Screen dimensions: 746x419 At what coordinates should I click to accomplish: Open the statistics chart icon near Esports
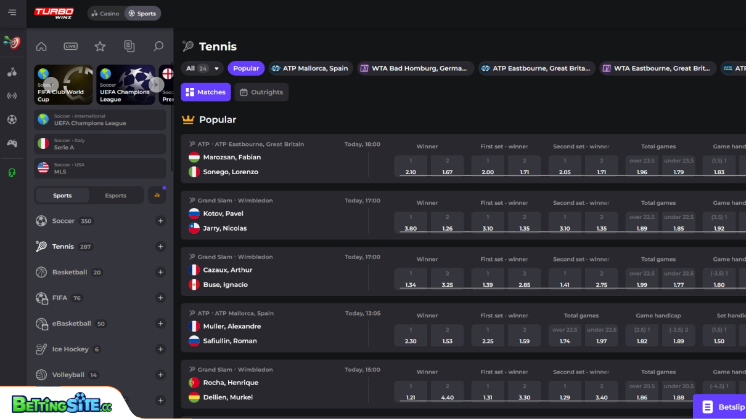click(x=157, y=194)
